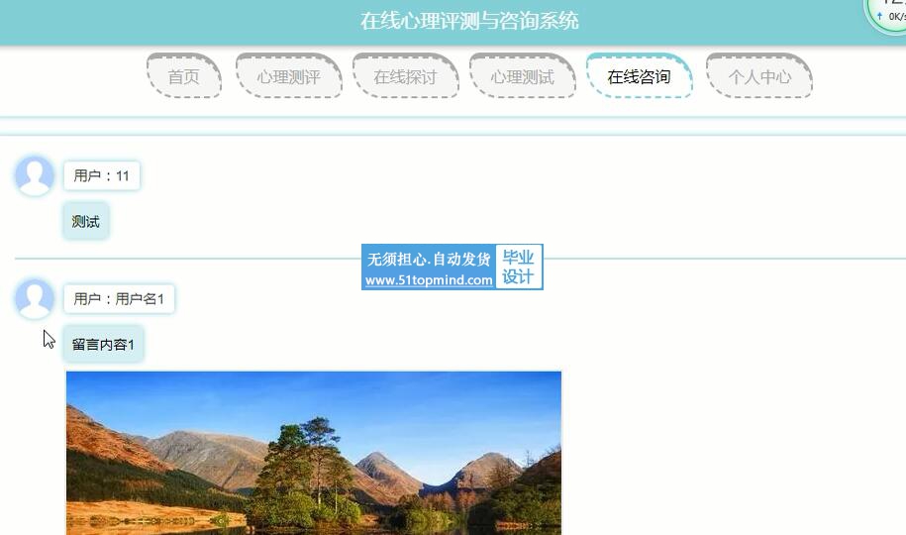Click the 在线心理评测与咨询系统 page title

(x=469, y=21)
